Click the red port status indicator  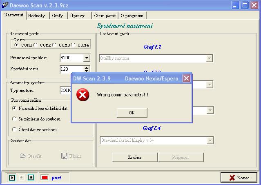pyautogui.click(x=45, y=178)
